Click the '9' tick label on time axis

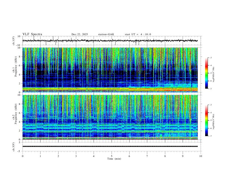pos(183,156)
